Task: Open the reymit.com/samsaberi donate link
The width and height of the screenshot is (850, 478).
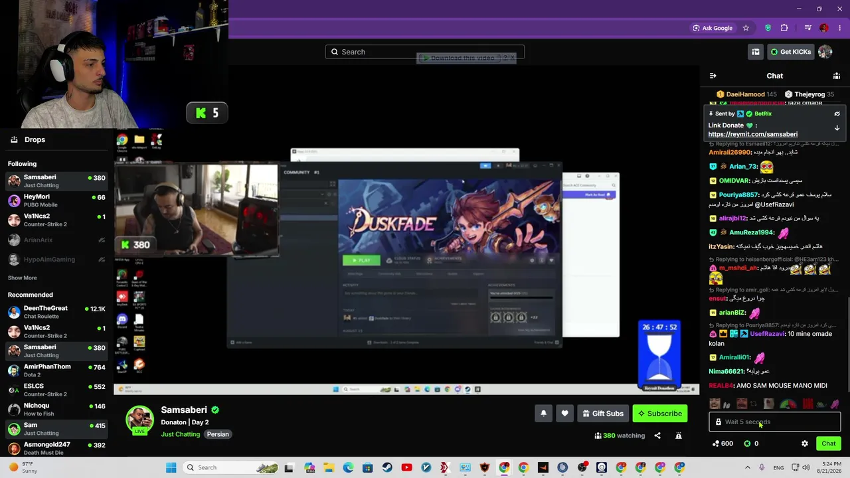Action: (x=753, y=134)
